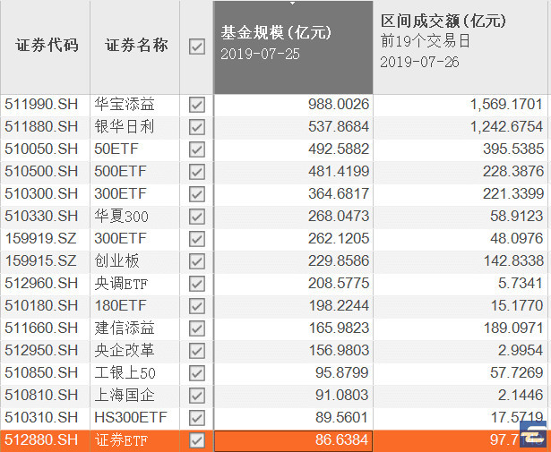Select code 511660.SH
Viewport: 551px width, 452px height.
tap(41, 328)
